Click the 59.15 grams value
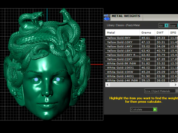 pos(145,81)
